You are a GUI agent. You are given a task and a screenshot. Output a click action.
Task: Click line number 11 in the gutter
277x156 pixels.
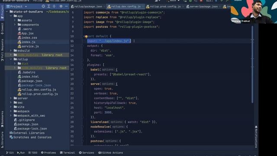(72, 41)
